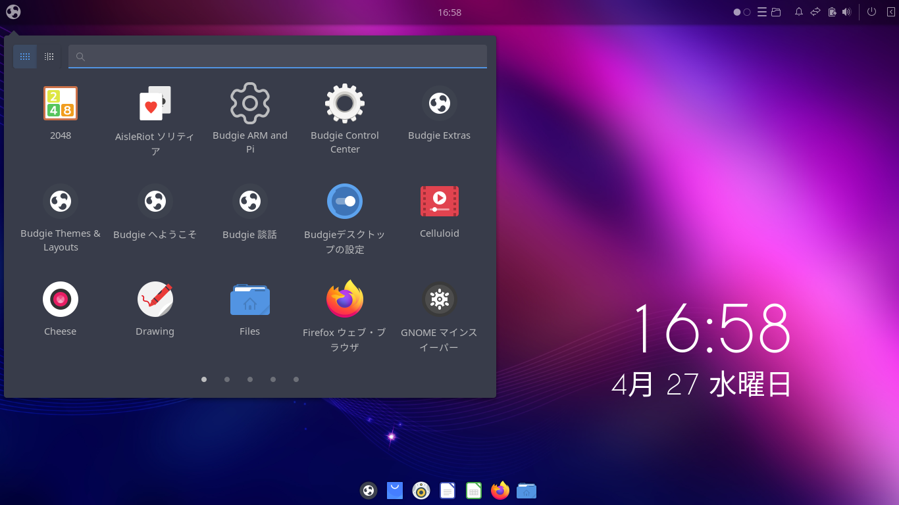
Task: Go to the fourth page of apps
Action: tap(273, 379)
